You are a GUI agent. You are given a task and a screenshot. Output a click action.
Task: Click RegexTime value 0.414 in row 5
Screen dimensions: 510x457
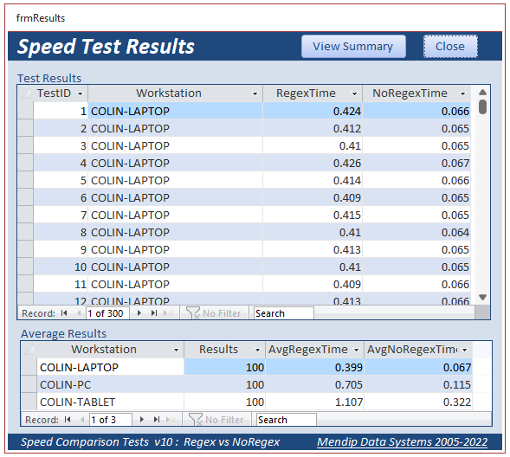[313, 180]
